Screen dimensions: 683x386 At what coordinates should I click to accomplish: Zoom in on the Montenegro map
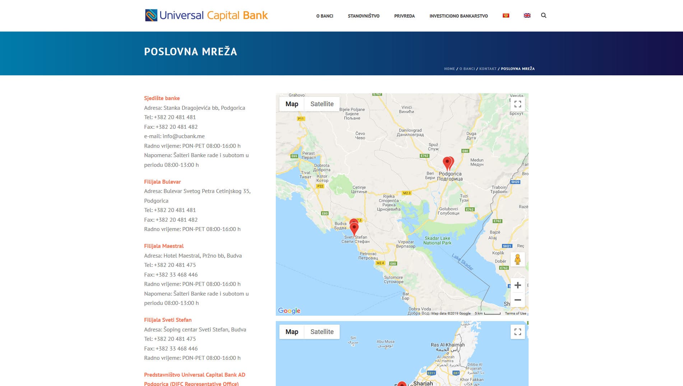(517, 285)
